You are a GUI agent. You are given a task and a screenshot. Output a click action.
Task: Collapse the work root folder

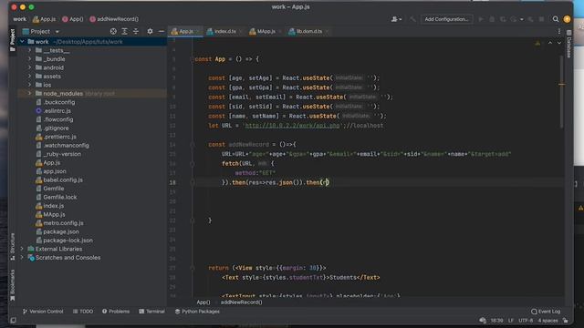coord(22,42)
